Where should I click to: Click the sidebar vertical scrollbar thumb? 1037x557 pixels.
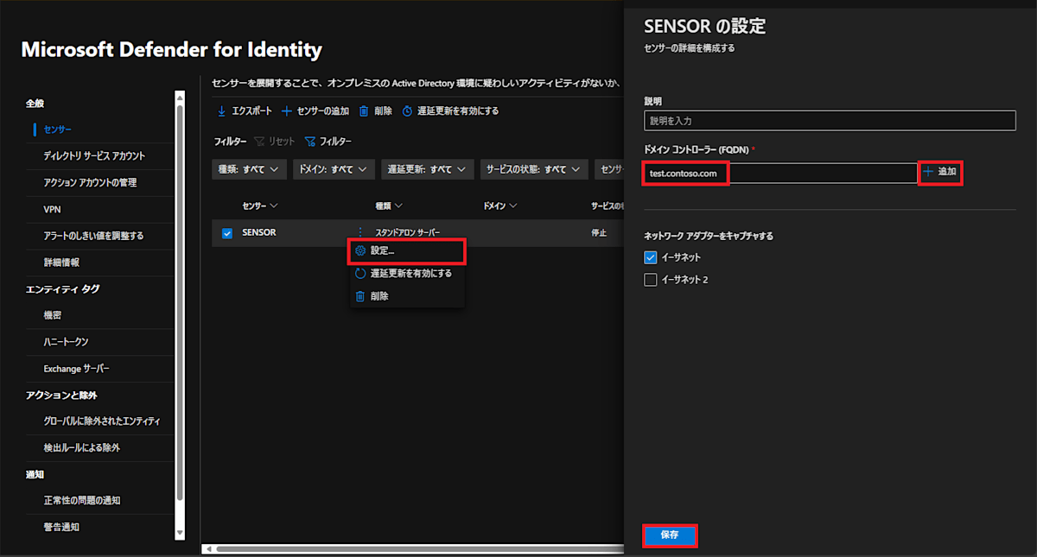coord(180,302)
